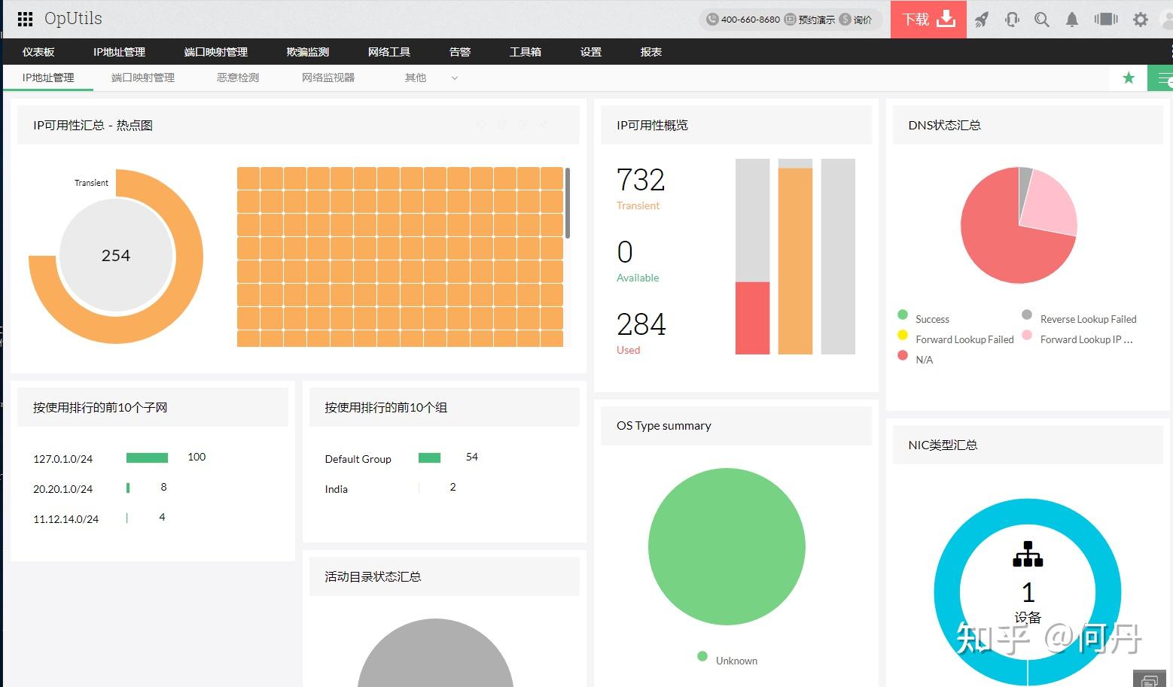Click the phone icon beside 400-660-8680
This screenshot has width=1173, height=687.
[711, 20]
